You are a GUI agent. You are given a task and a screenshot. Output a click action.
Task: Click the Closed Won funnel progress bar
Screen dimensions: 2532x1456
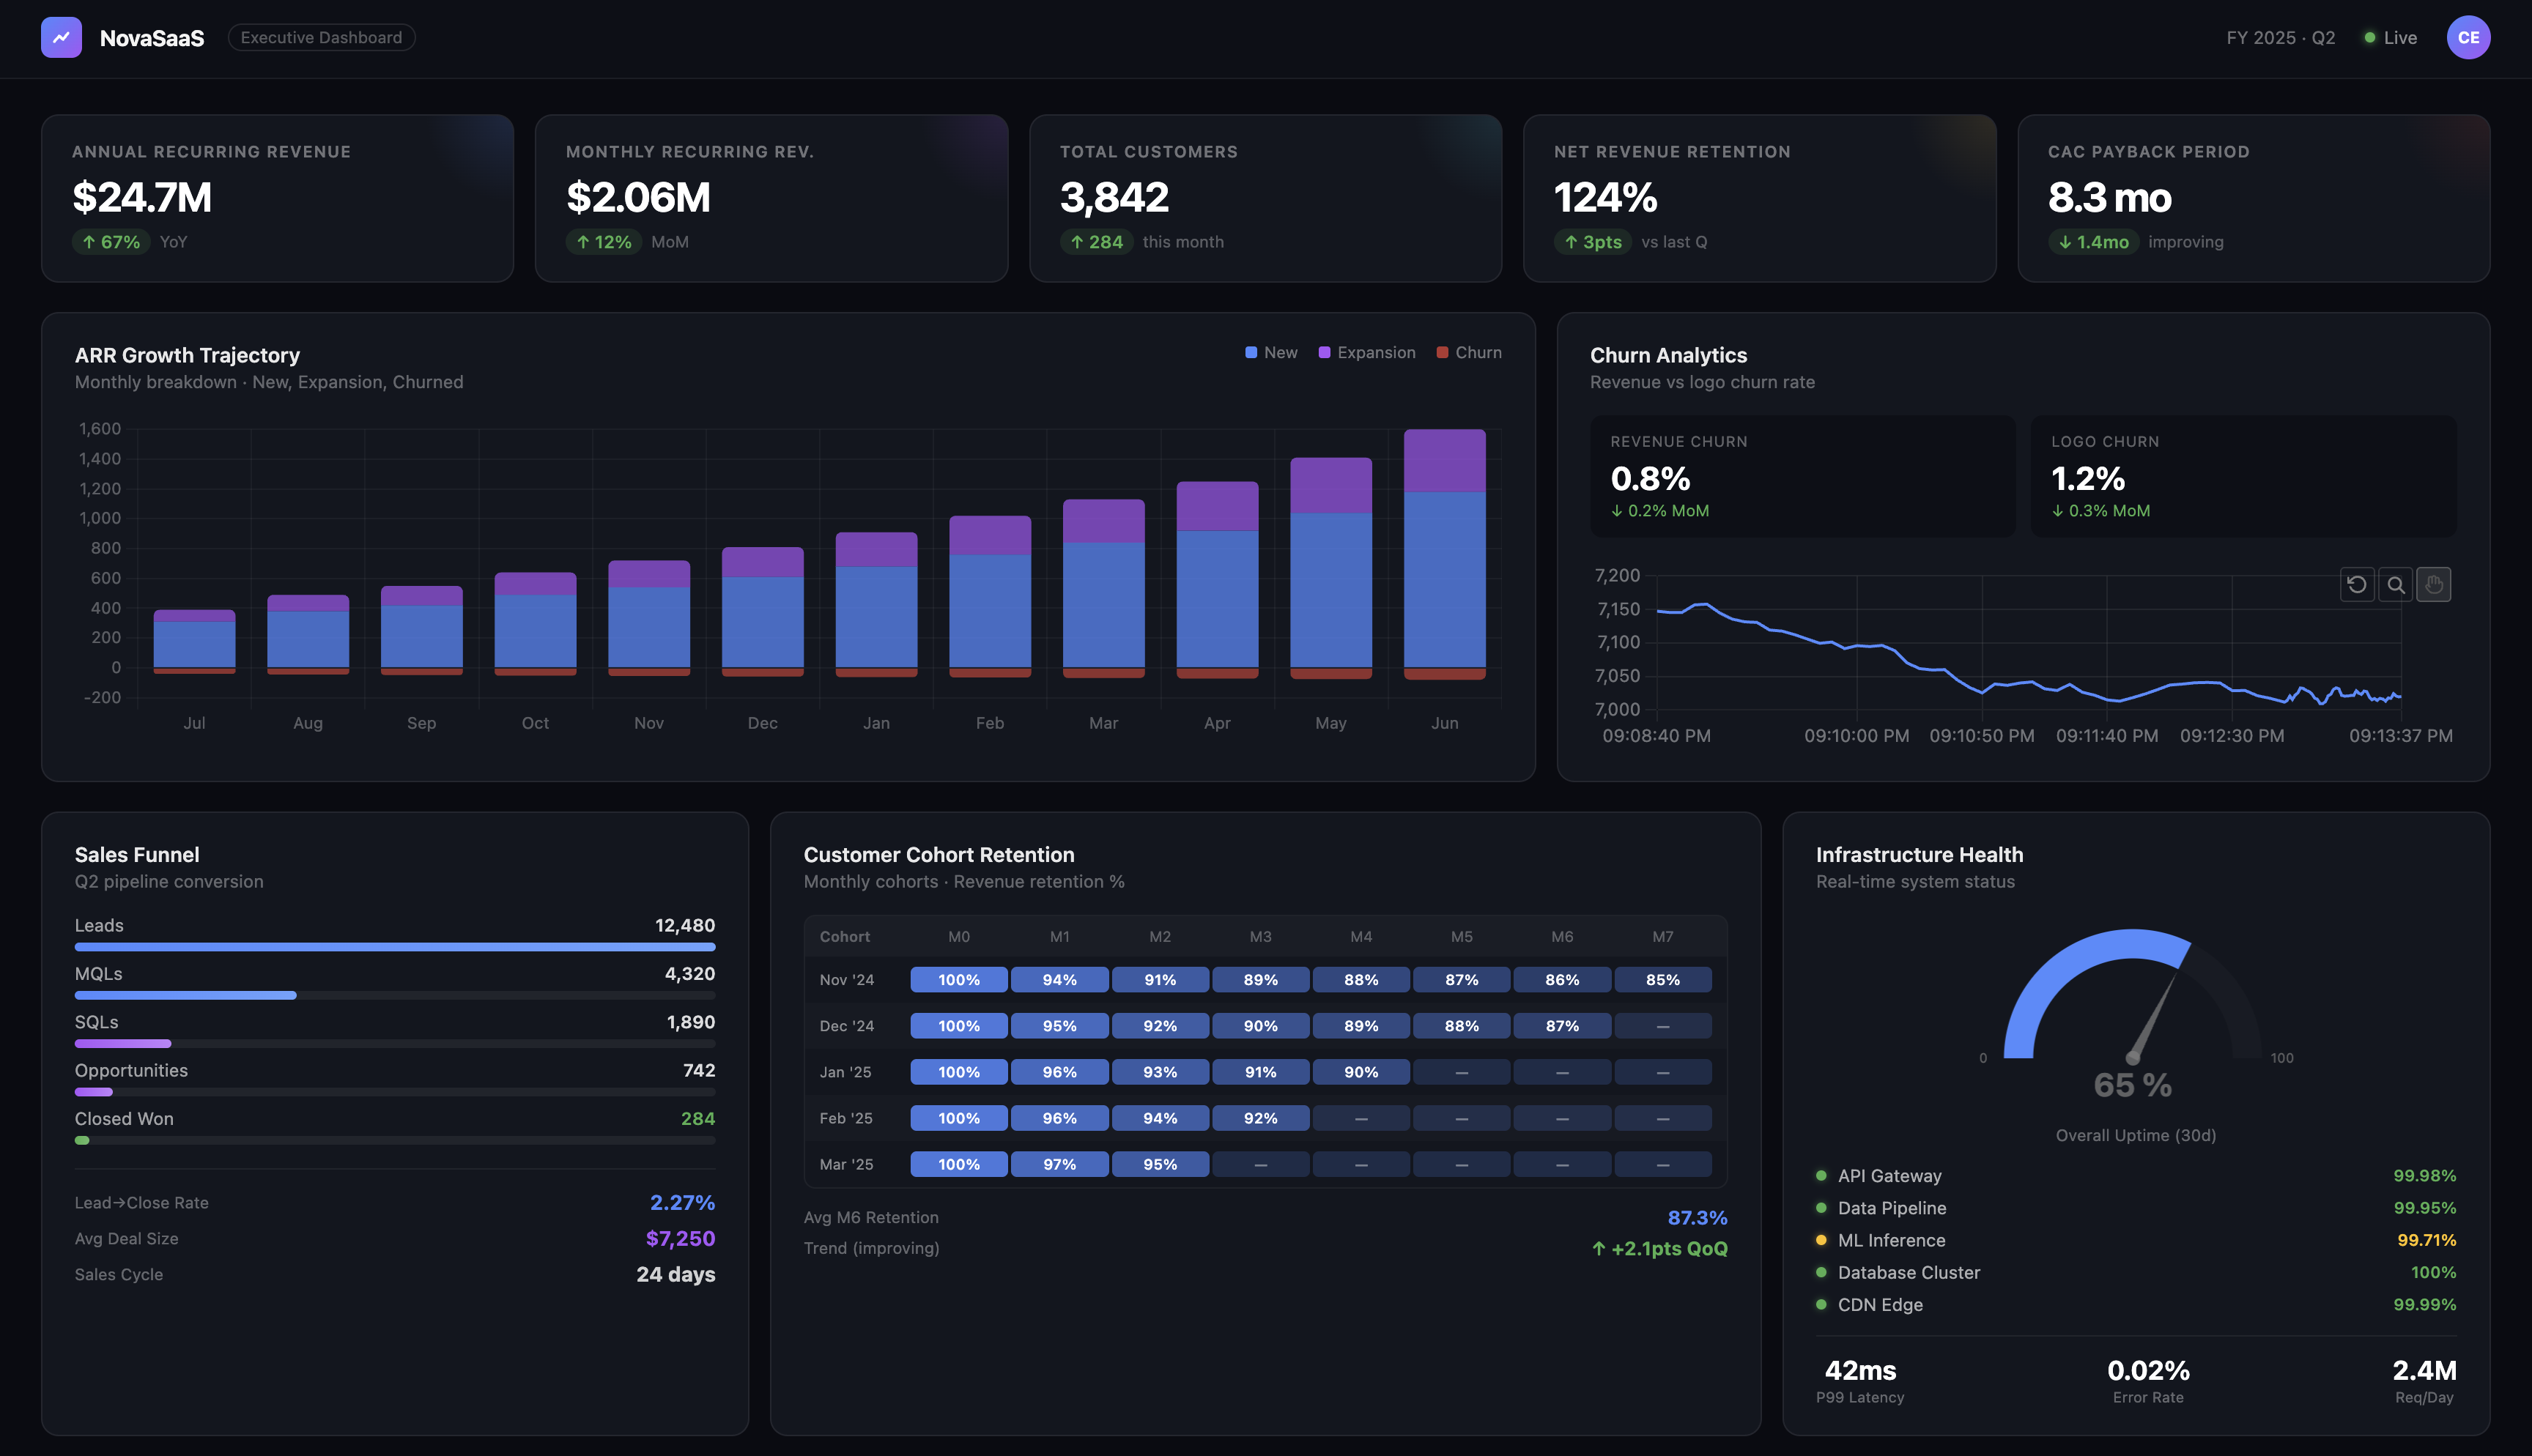[x=395, y=1140]
